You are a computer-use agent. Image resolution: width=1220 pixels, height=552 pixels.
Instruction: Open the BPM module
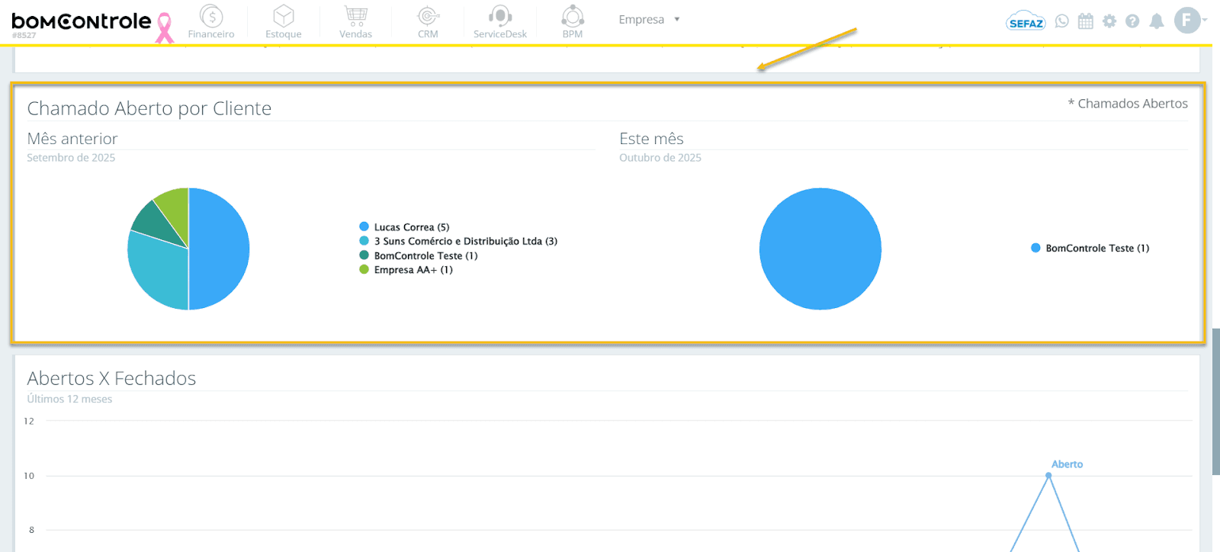[573, 21]
